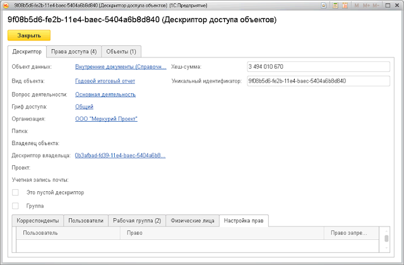Sort by the Право column header
Viewport: 404px width, 265px height.
point(222,233)
